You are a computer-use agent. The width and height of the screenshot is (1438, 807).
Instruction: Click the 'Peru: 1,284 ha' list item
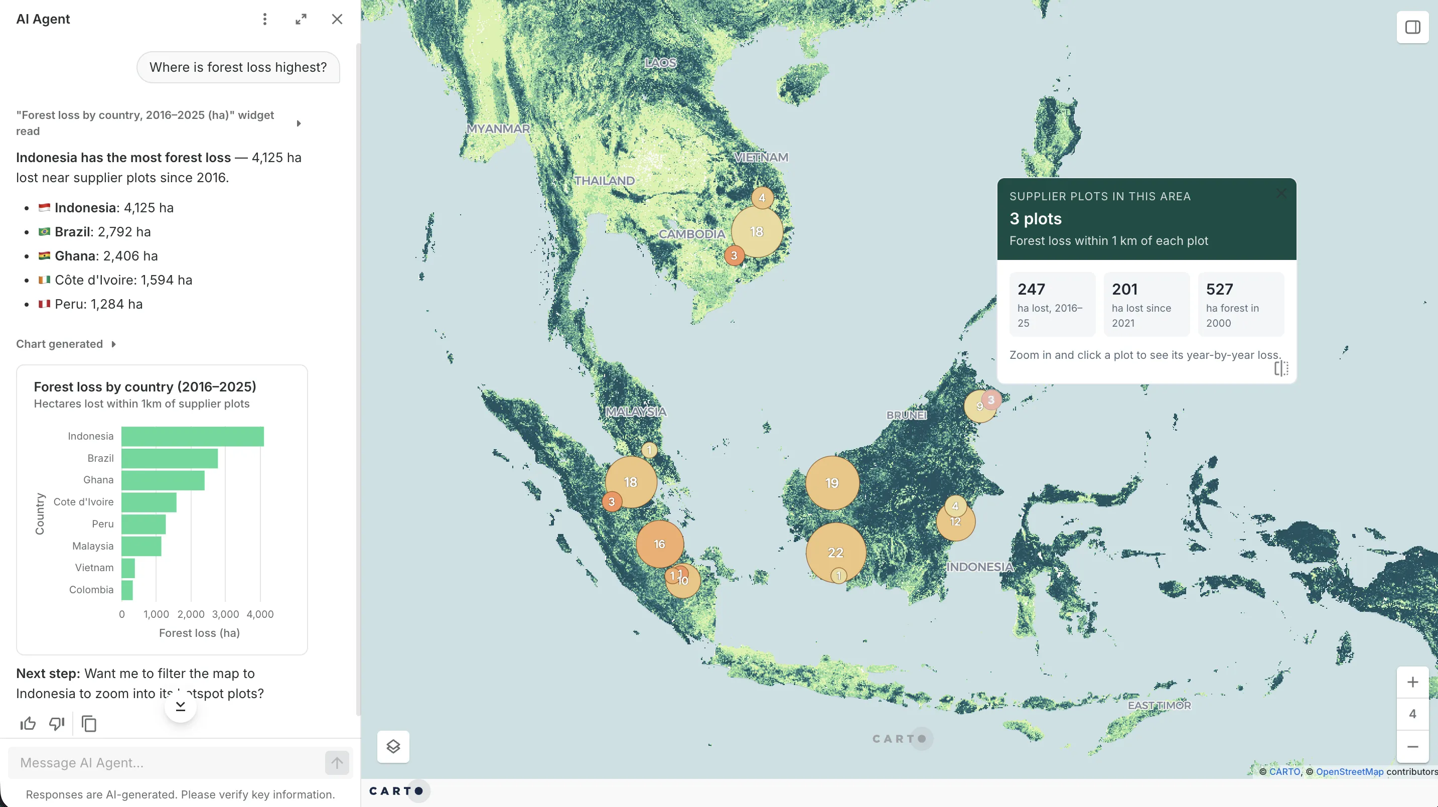[x=90, y=304]
